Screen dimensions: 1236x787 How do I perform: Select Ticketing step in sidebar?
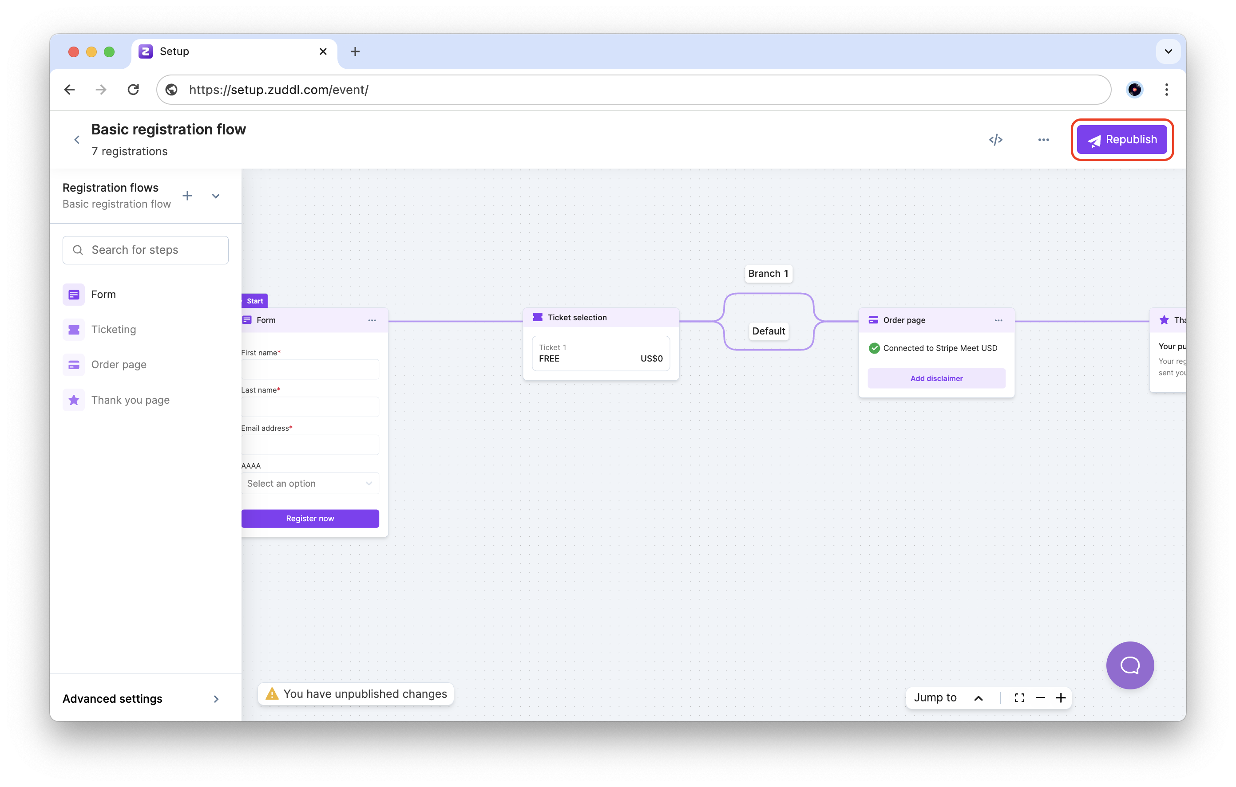114,329
